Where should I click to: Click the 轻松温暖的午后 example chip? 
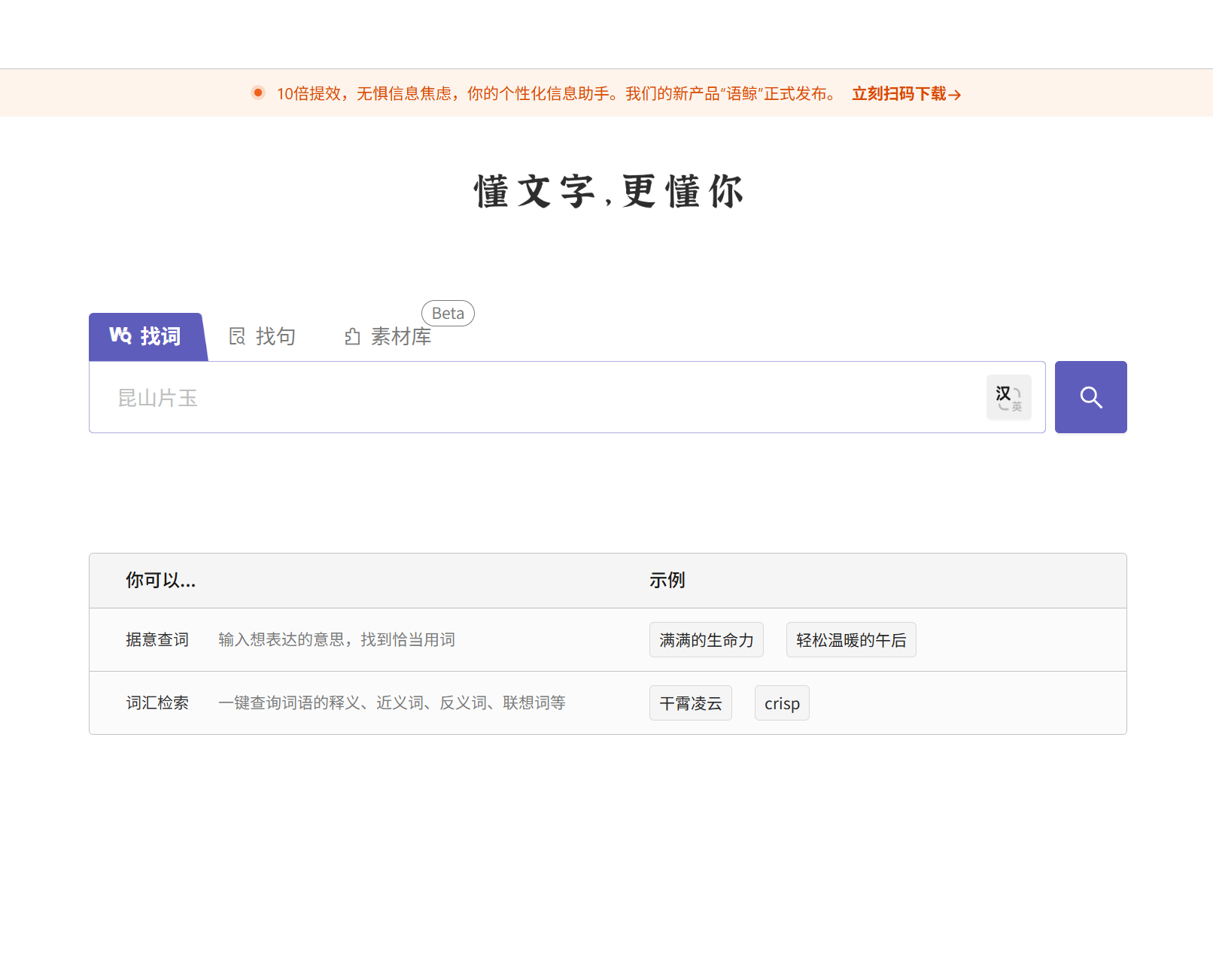pyautogui.click(x=850, y=639)
